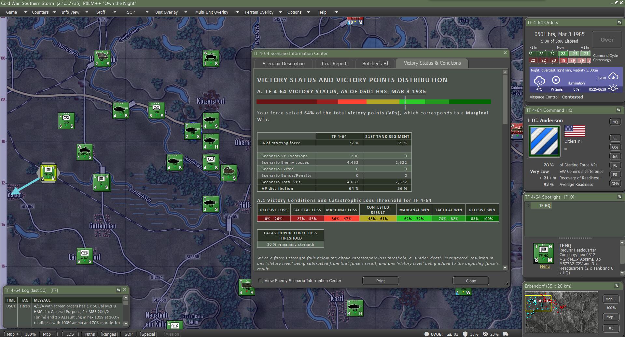Select the 1/B tank counter
Viewport: 625px width, 337px height.
(x=211, y=204)
